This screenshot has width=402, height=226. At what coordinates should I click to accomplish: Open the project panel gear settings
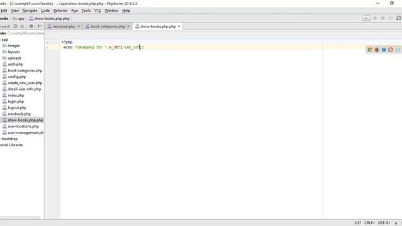coord(31,26)
